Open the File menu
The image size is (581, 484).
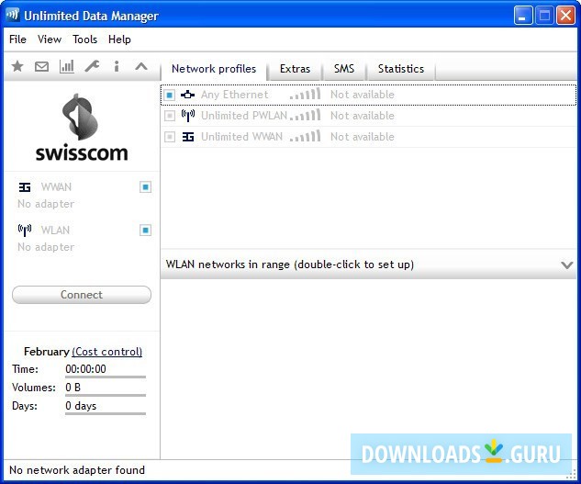pos(17,39)
